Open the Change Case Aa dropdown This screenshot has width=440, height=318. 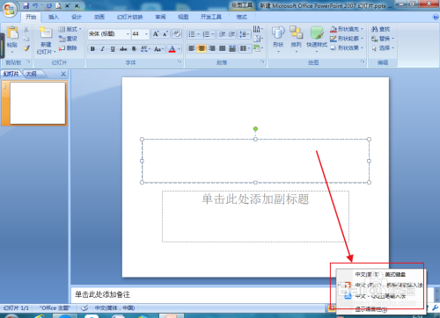158,49
